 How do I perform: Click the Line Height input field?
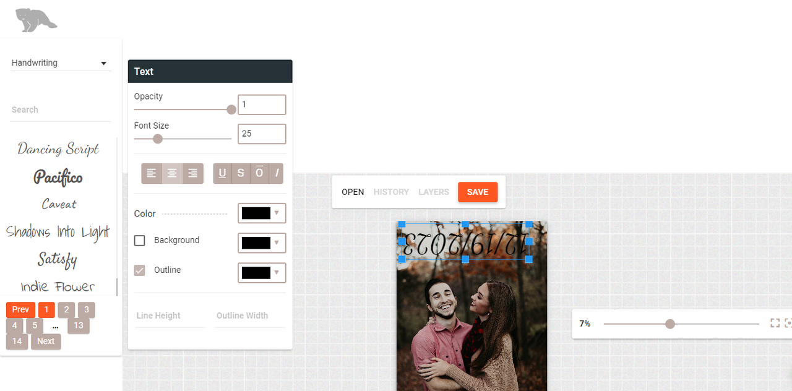[x=170, y=316]
